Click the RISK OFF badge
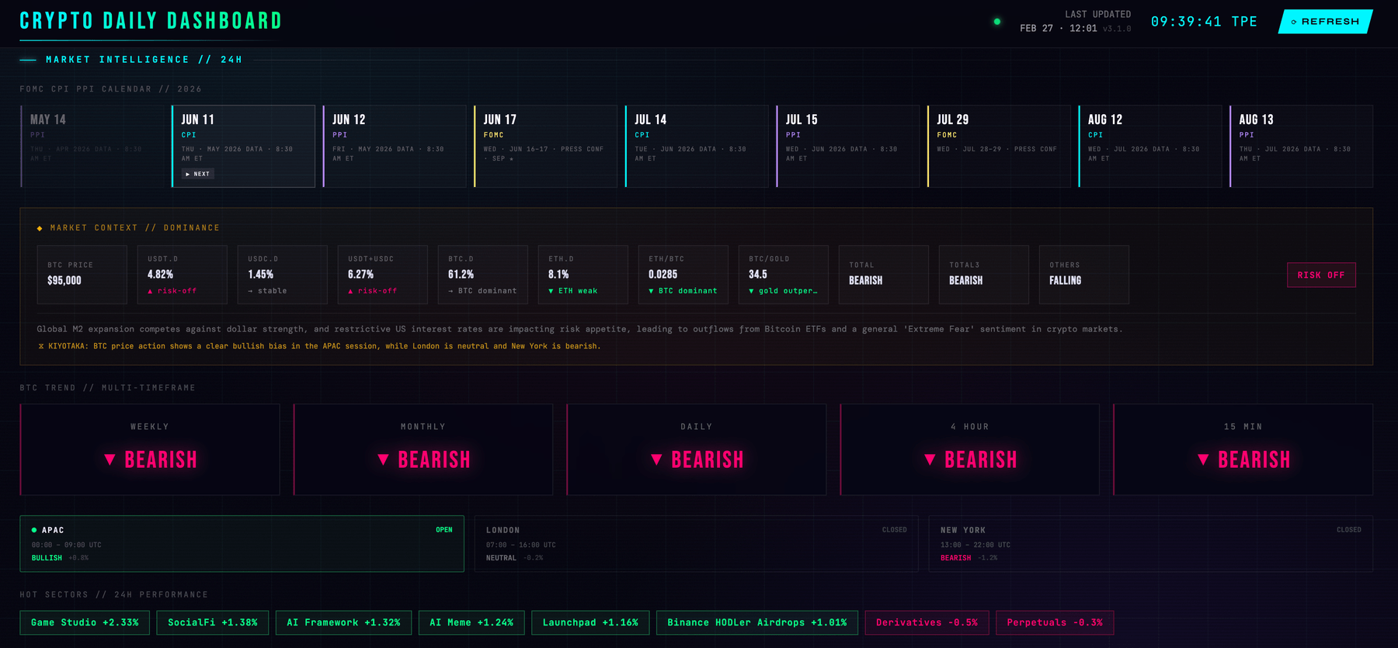Screen dimensions: 1398x648 (1321, 275)
